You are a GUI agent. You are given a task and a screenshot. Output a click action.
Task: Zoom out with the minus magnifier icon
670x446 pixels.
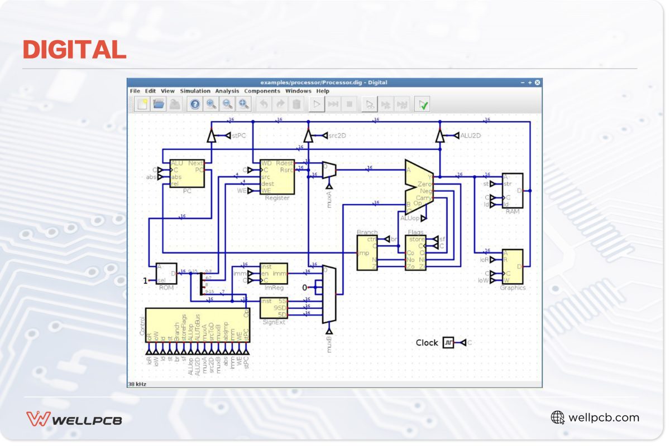tap(227, 104)
